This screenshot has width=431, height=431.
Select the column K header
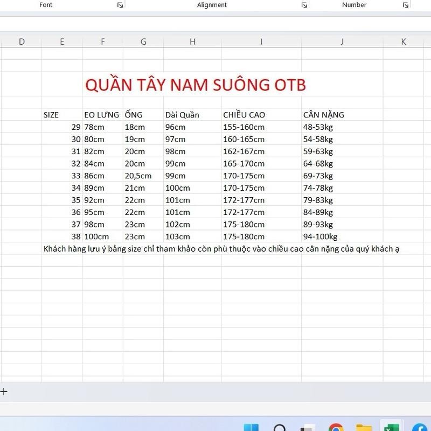click(404, 41)
